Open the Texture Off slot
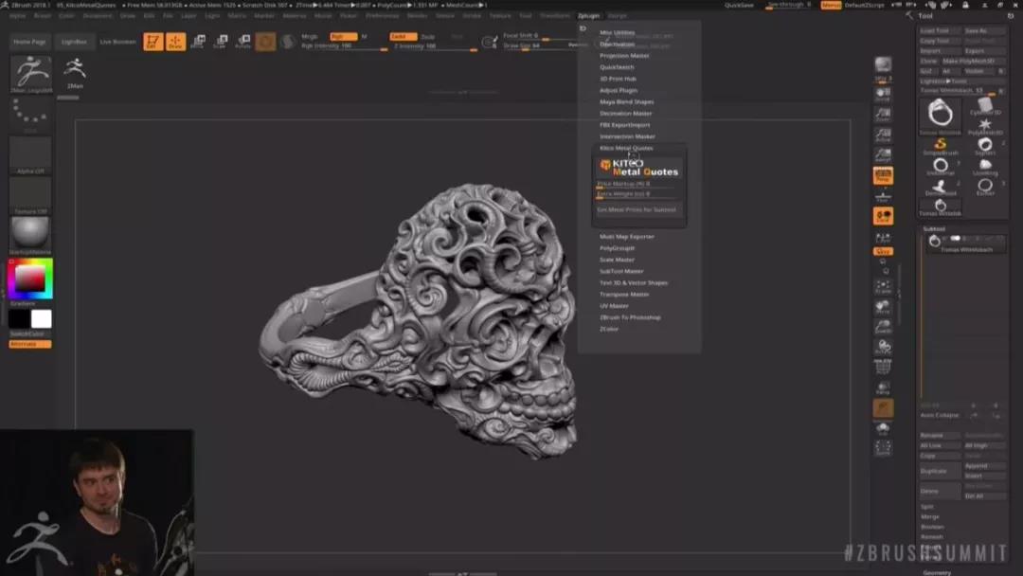Screen dimensions: 1023x576 click(x=30, y=196)
